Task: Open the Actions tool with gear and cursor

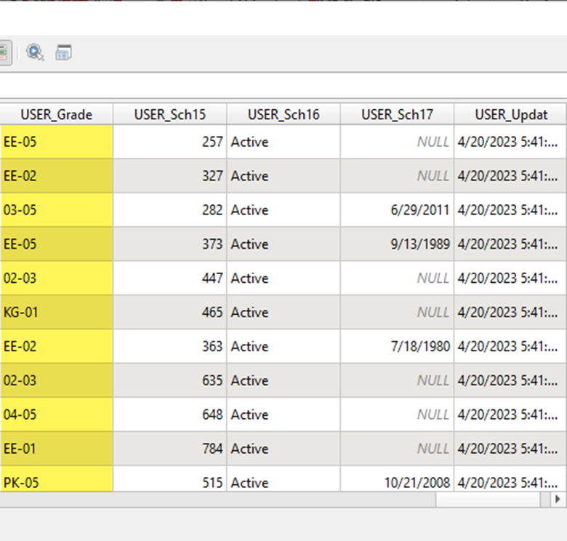Action: 35,53
